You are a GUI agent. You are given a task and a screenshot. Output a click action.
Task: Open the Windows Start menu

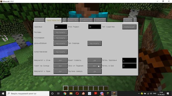[3, 94]
